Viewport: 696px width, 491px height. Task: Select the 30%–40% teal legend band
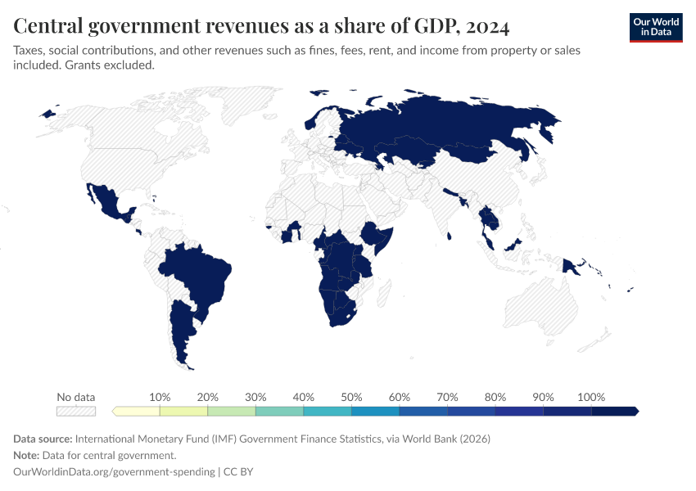point(279,411)
